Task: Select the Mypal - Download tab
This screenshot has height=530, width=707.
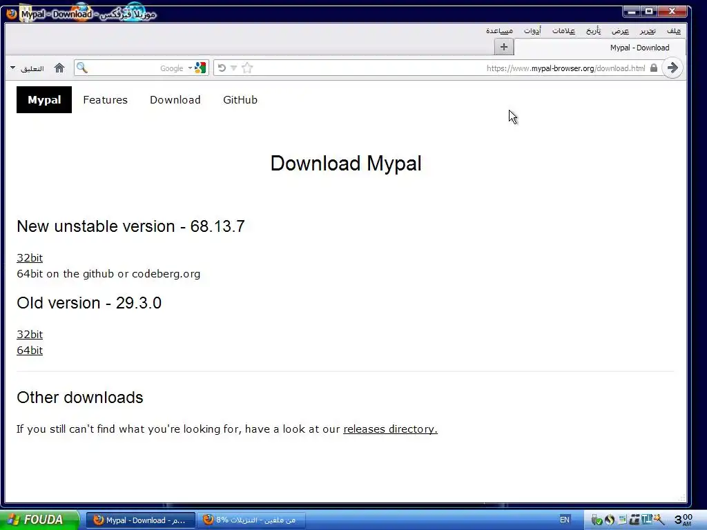Action: (600, 48)
